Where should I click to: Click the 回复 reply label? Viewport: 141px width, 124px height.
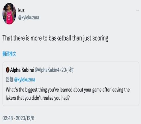[x=10, y=79]
